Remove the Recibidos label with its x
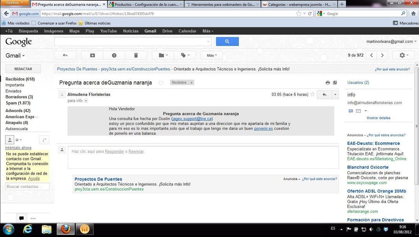Viewport: 419px width, 237px height. point(191,83)
